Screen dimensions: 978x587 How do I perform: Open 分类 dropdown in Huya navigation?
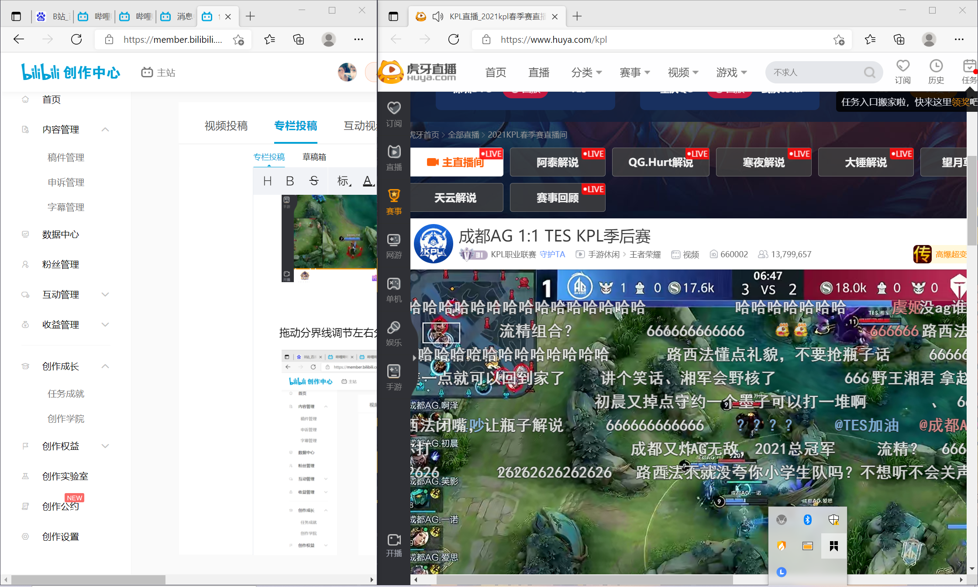(x=586, y=73)
